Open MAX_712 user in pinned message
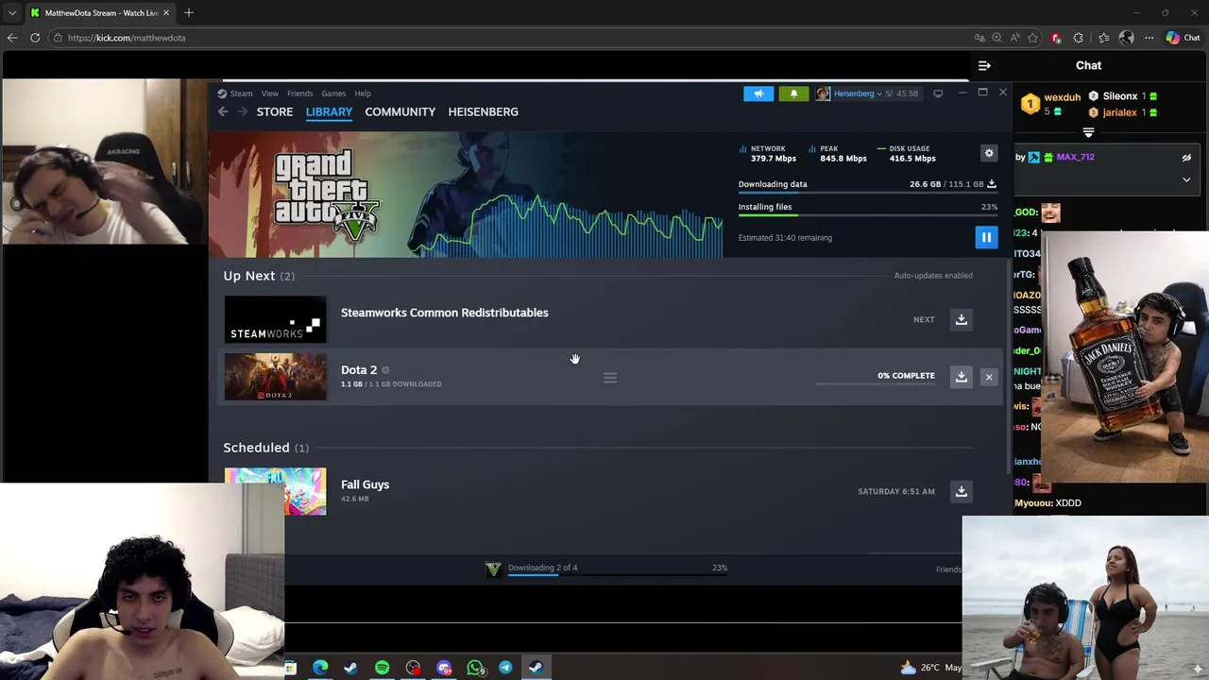The height and width of the screenshot is (680, 1209). (1075, 157)
